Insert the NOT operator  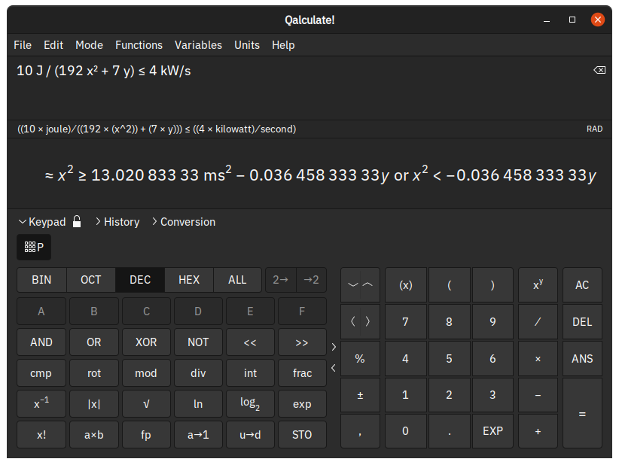click(x=198, y=342)
